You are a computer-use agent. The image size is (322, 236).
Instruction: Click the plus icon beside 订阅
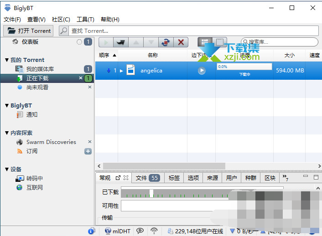(88, 151)
